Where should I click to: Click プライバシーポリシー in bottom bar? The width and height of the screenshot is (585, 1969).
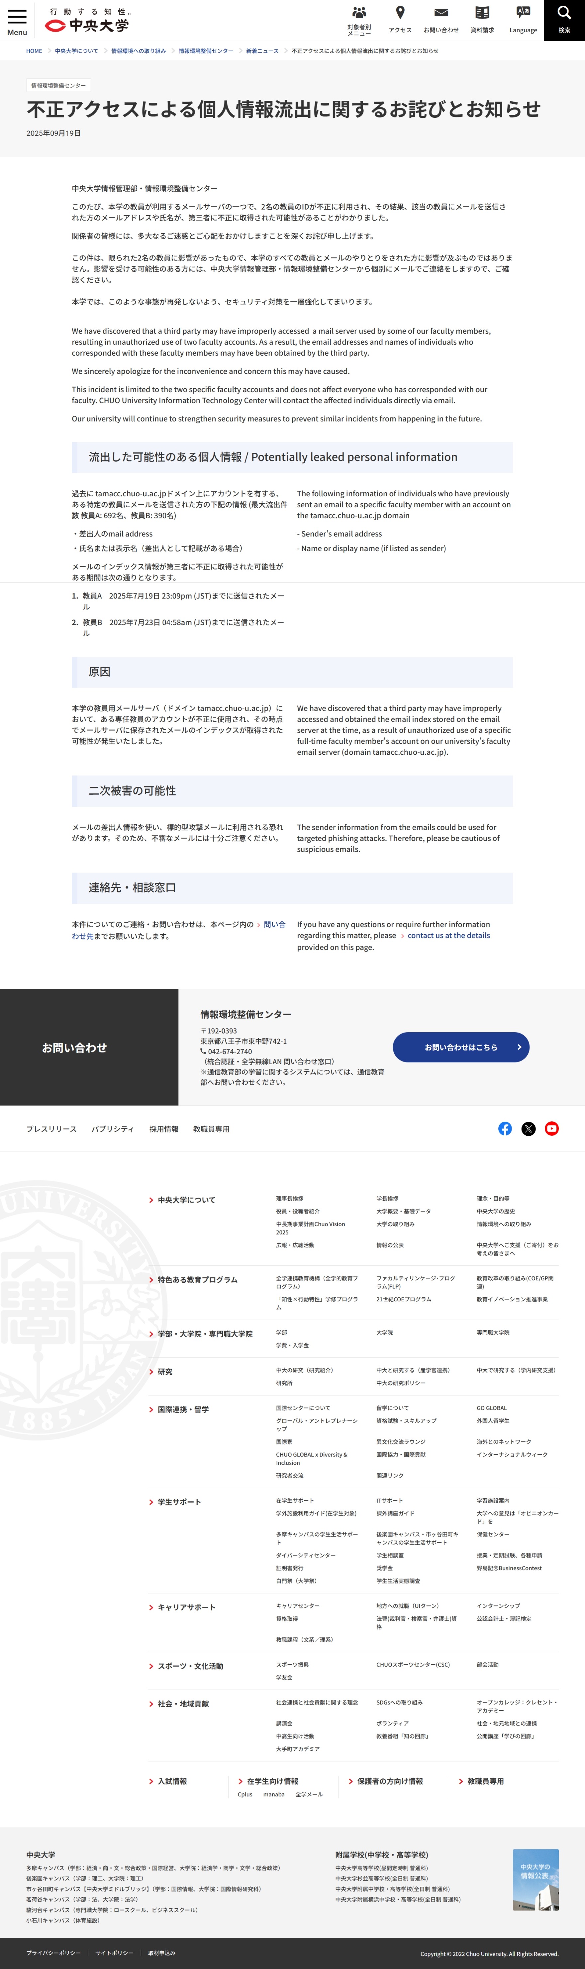point(53,1953)
